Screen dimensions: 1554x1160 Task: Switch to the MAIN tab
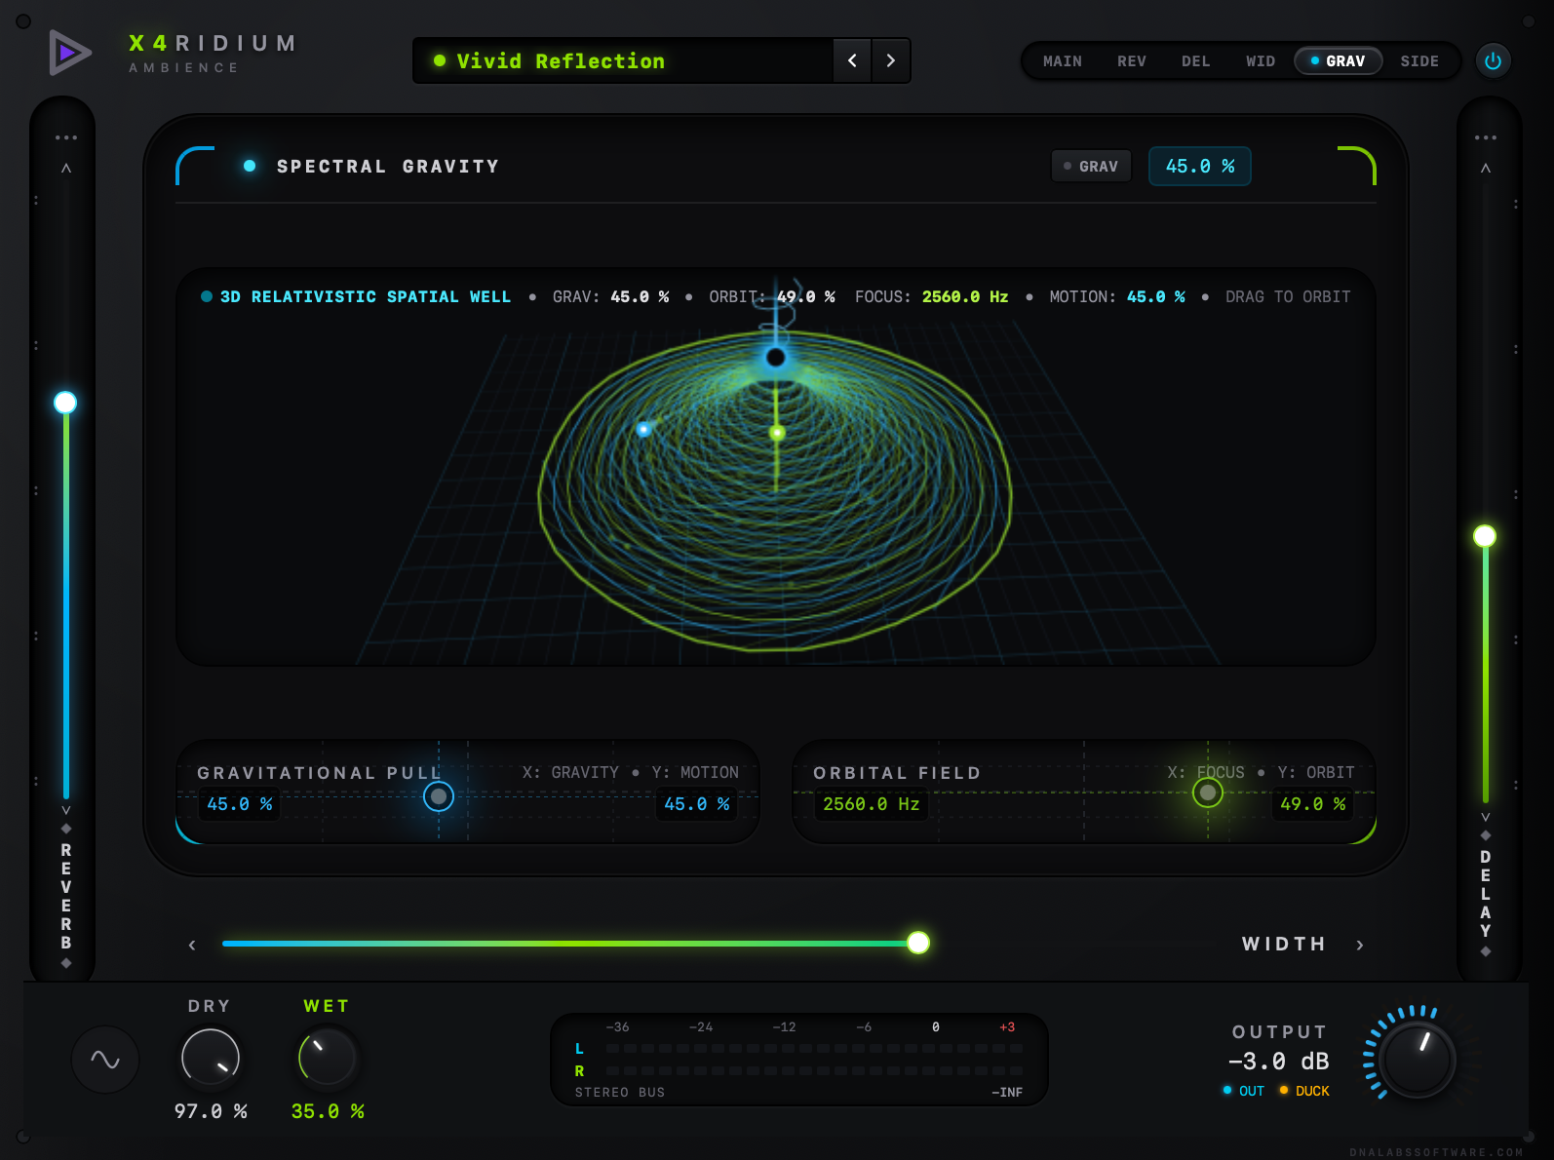1062,60
